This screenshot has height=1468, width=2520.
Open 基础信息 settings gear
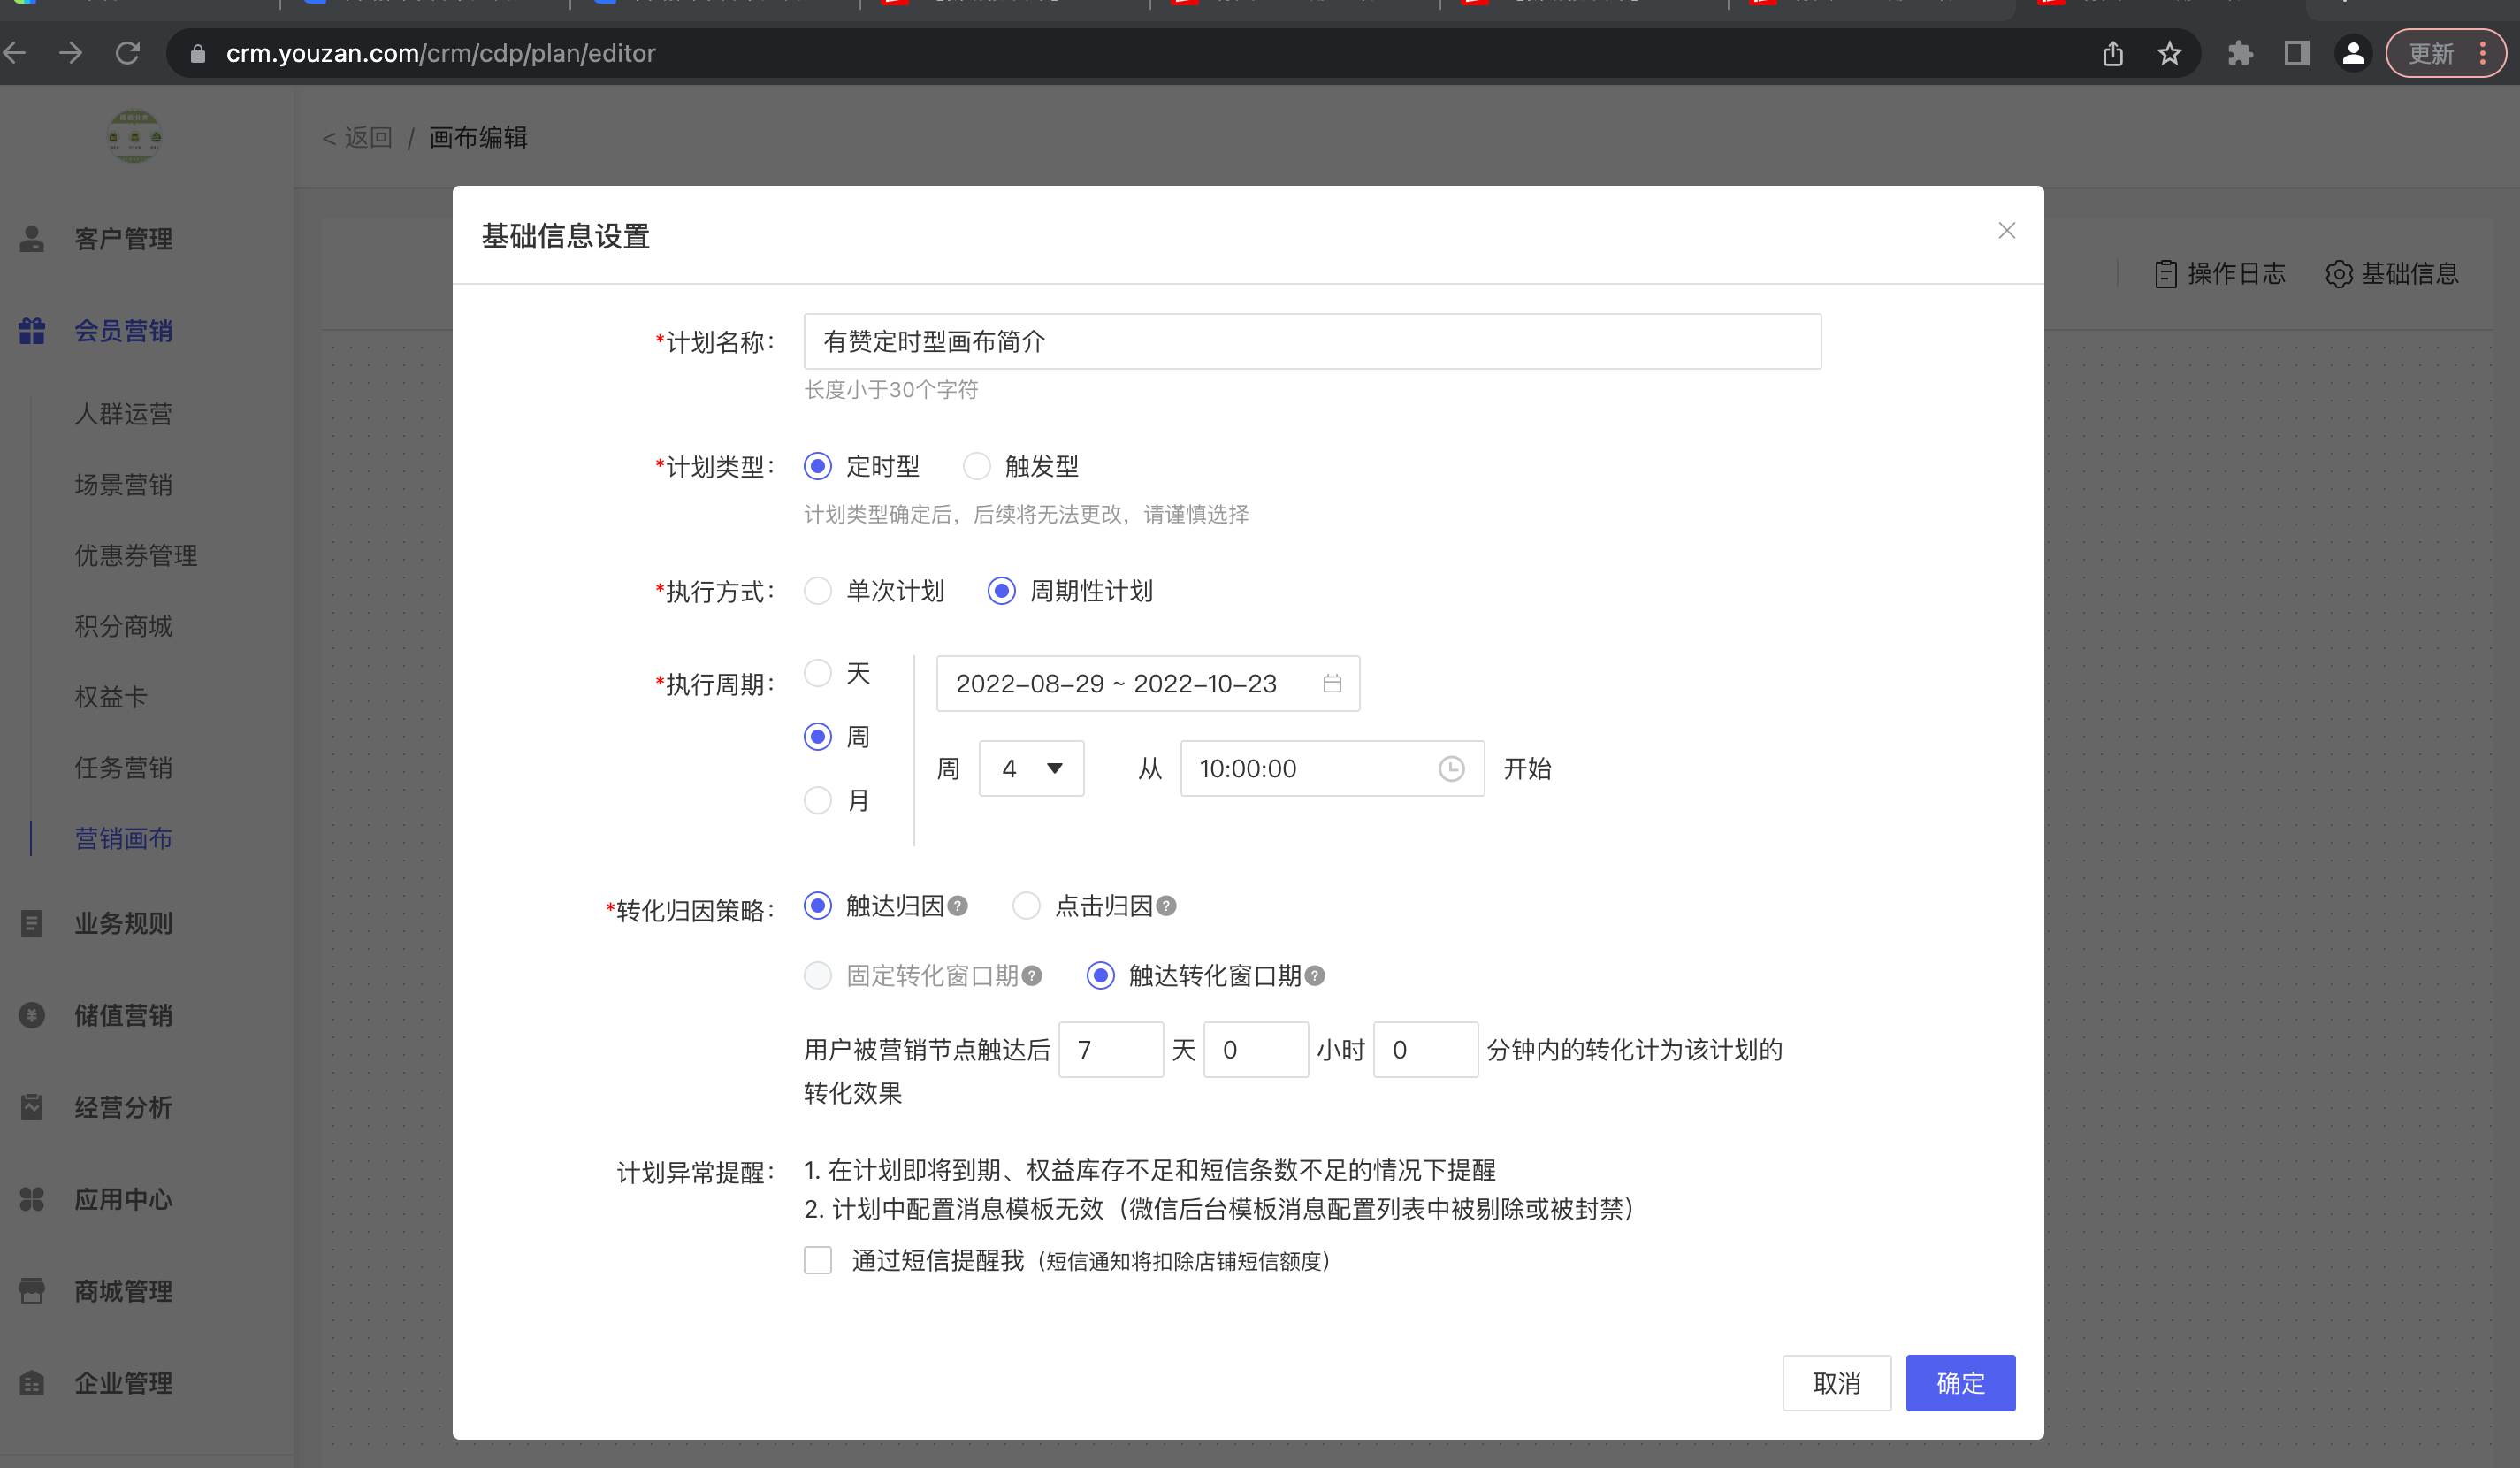2392,274
